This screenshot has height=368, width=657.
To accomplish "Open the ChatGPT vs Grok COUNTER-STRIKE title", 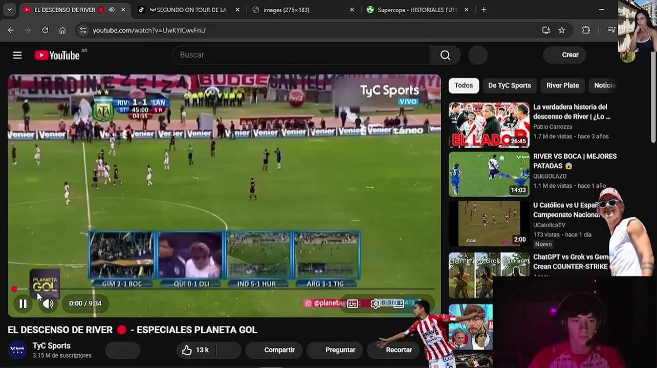I will pos(571,262).
